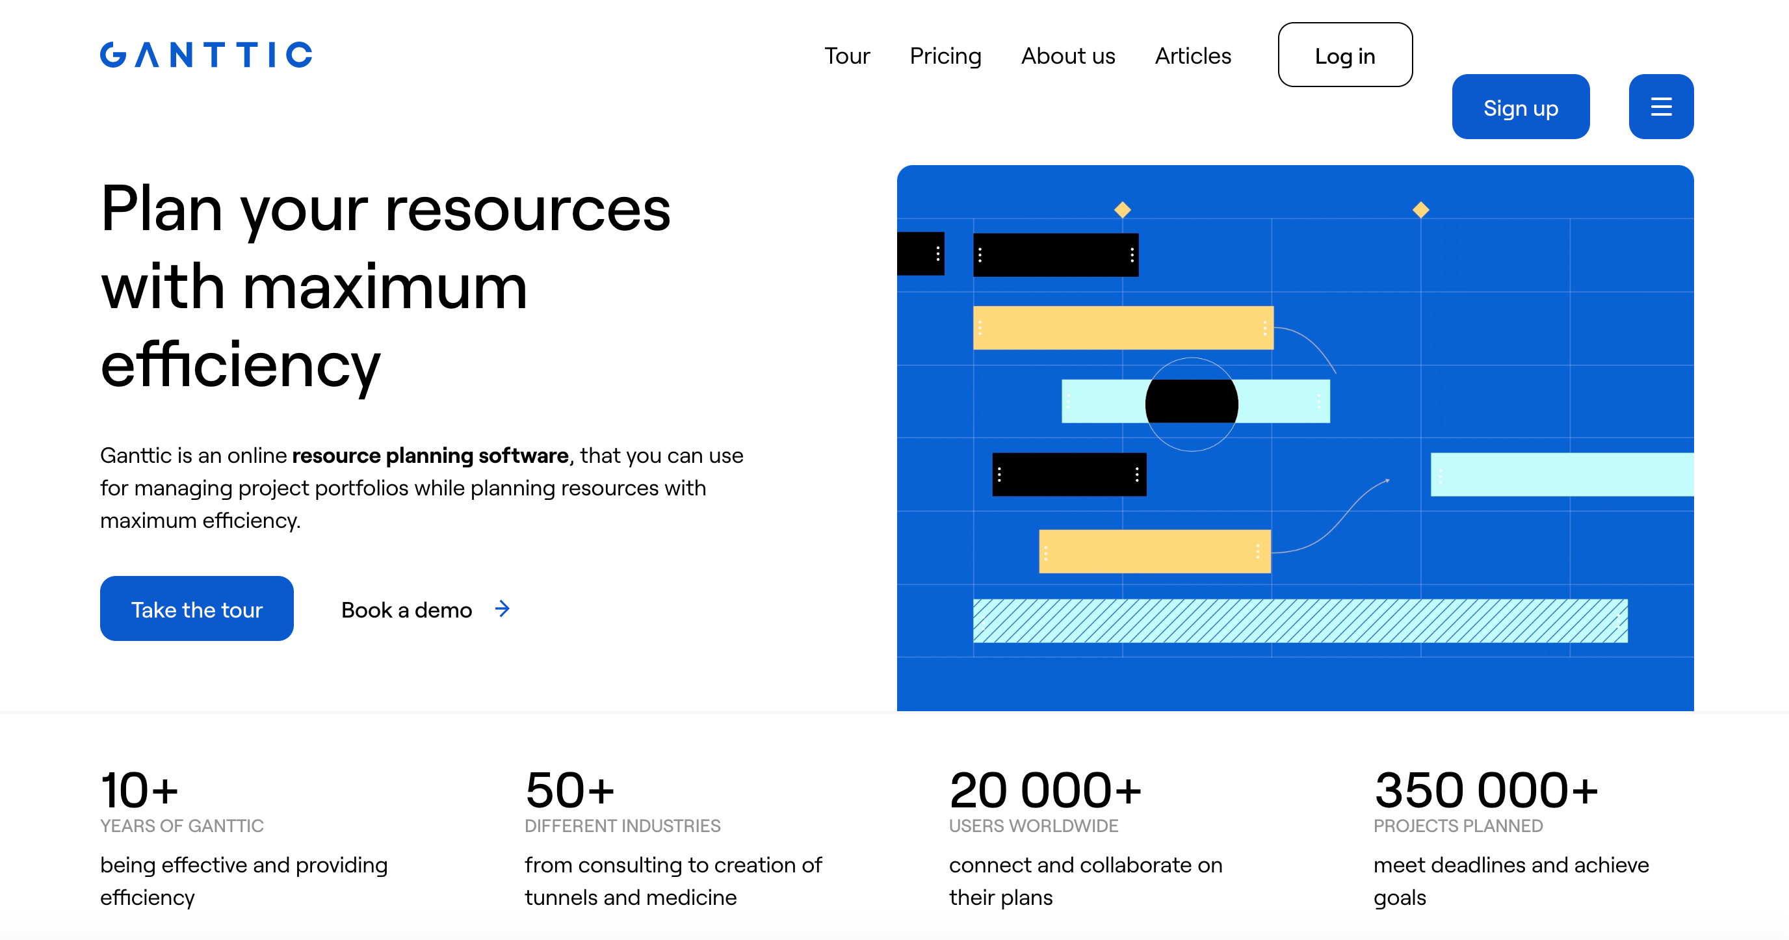1789x940 pixels.
Task: Click the Articles navigation tab
Action: pyautogui.click(x=1193, y=56)
